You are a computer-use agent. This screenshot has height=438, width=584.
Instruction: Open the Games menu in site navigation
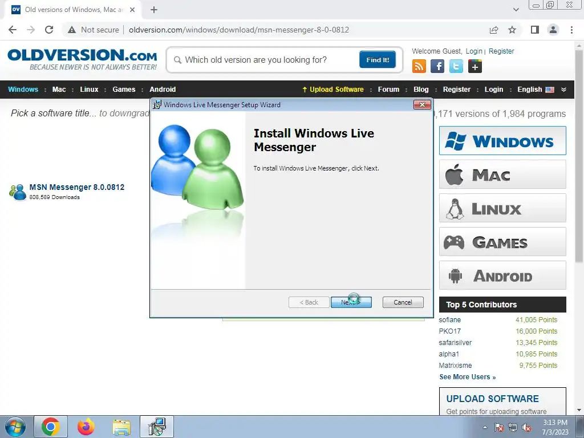[x=124, y=90]
